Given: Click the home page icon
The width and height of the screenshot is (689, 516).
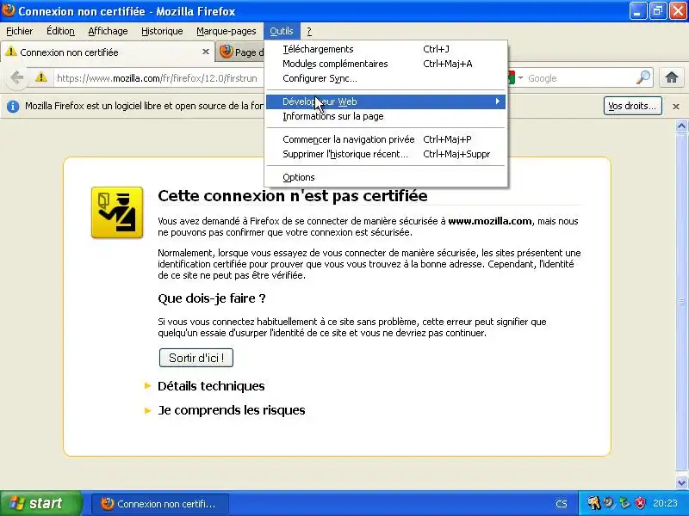Looking at the screenshot, I should tap(672, 77).
